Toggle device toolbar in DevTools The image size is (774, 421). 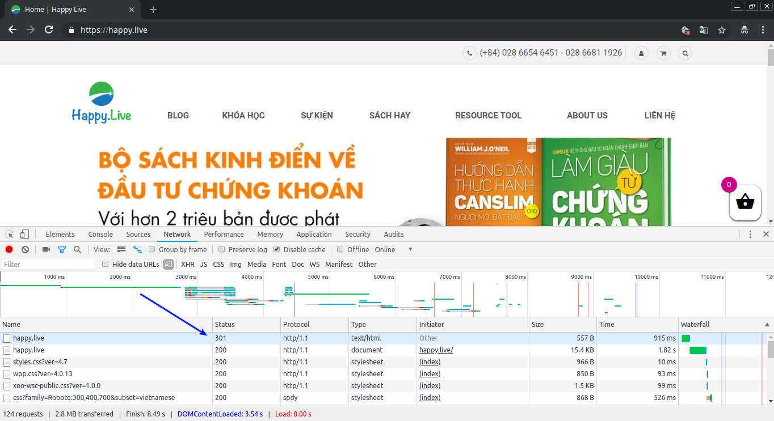click(x=24, y=234)
